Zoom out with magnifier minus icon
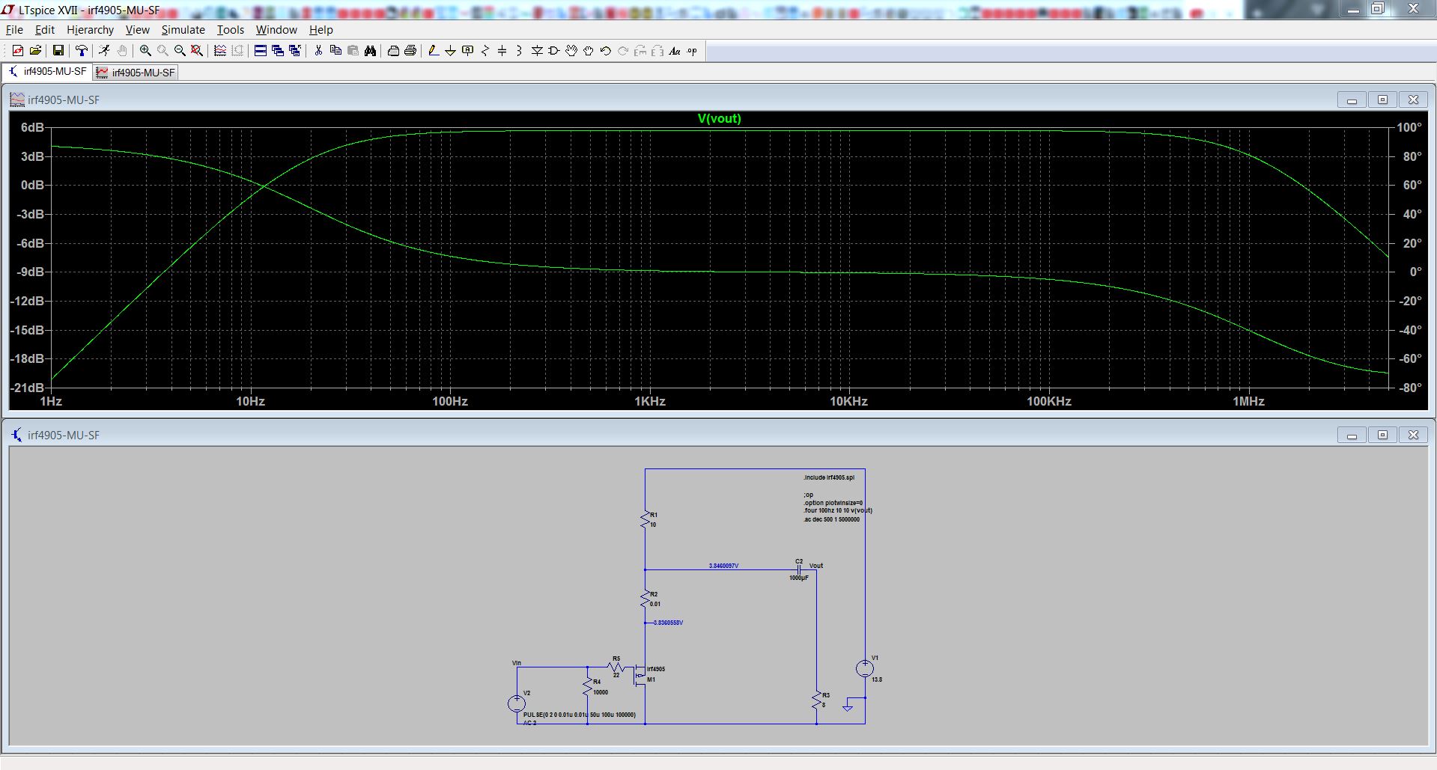The height and width of the screenshot is (770, 1437). (180, 51)
